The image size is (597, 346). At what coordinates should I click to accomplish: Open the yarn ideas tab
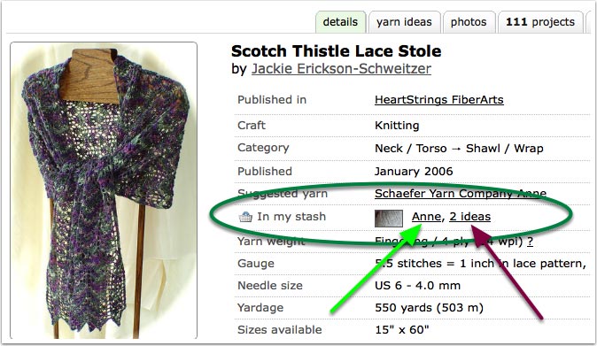click(404, 22)
